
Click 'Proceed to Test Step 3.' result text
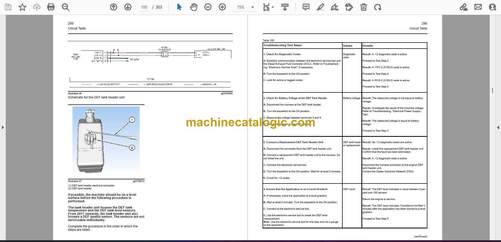[375, 131]
